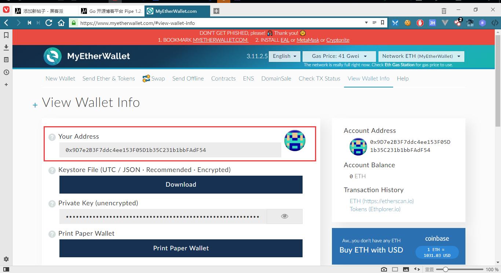Click the red shield extension icon
This screenshot has height=273, width=501.
(x=420, y=23)
